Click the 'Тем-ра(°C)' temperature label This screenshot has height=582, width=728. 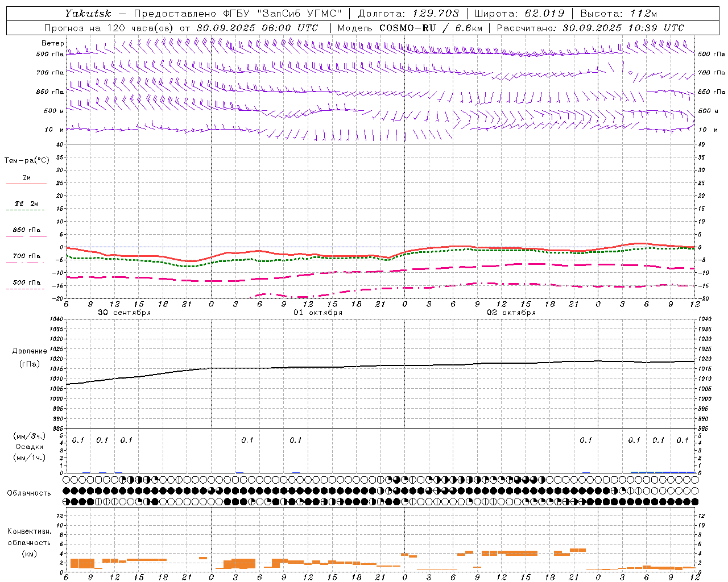pos(27,161)
